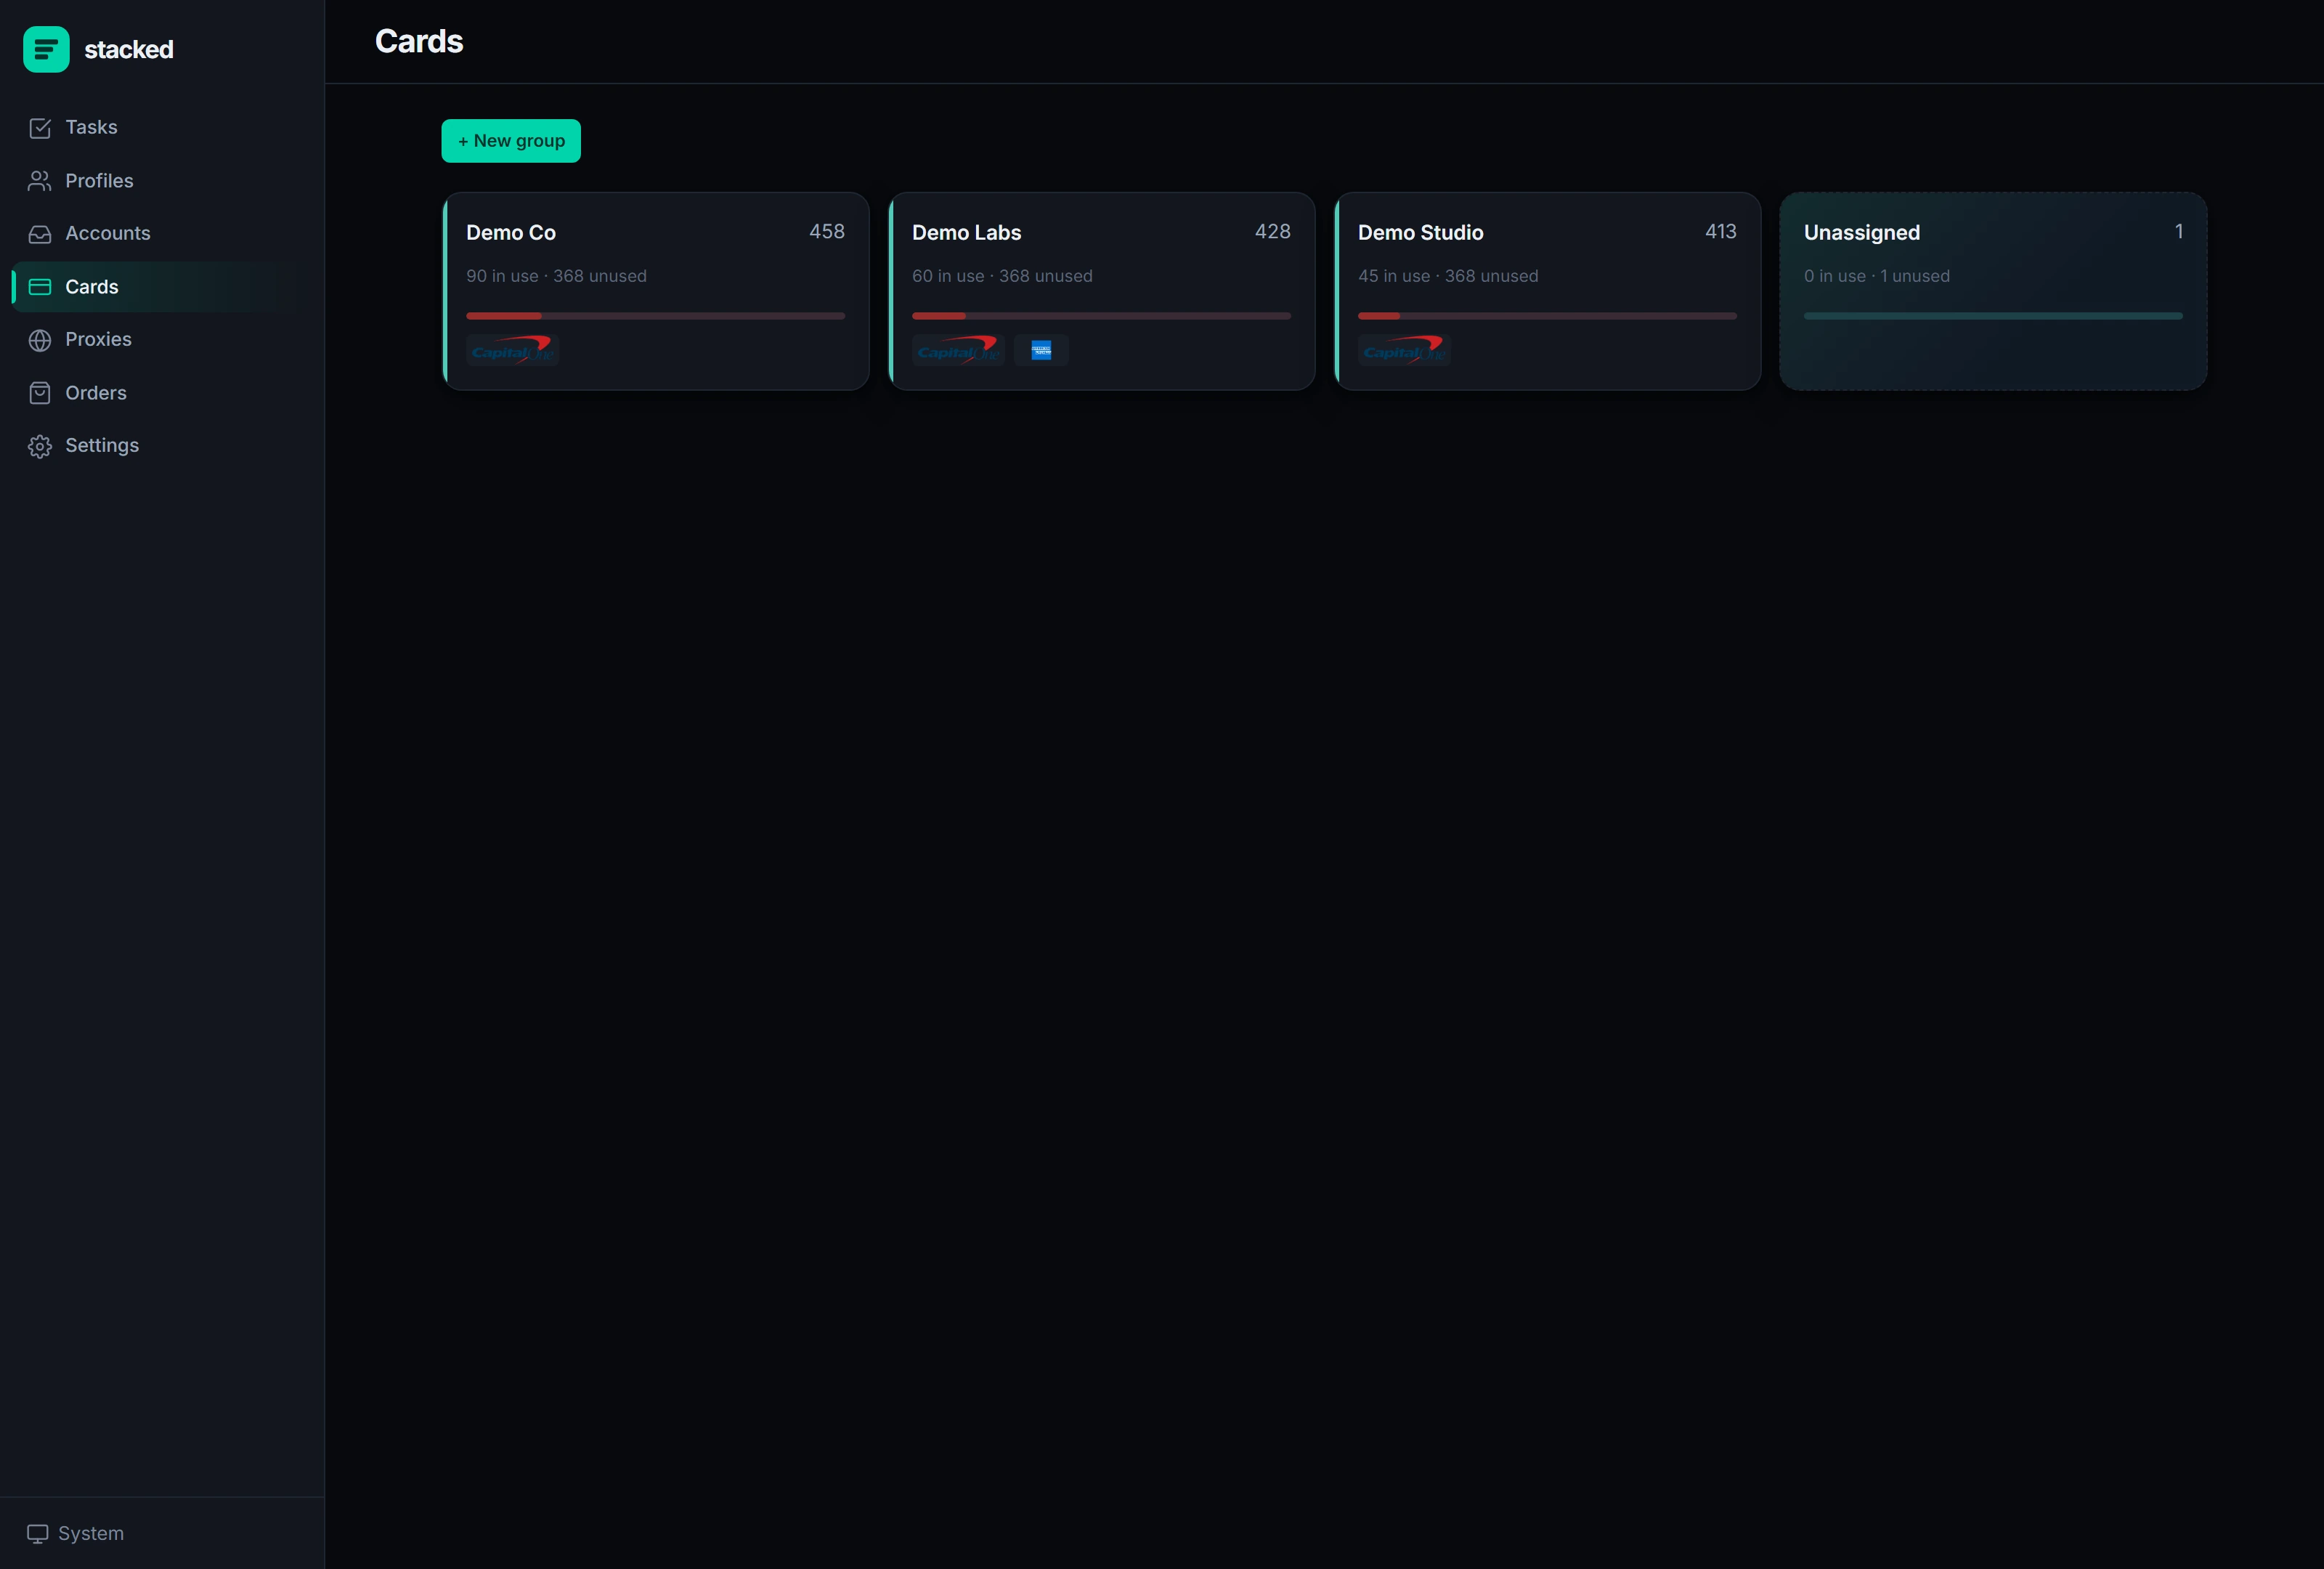Click the System monitor icon
Screen dimensions: 2324x1569
(38, 1533)
